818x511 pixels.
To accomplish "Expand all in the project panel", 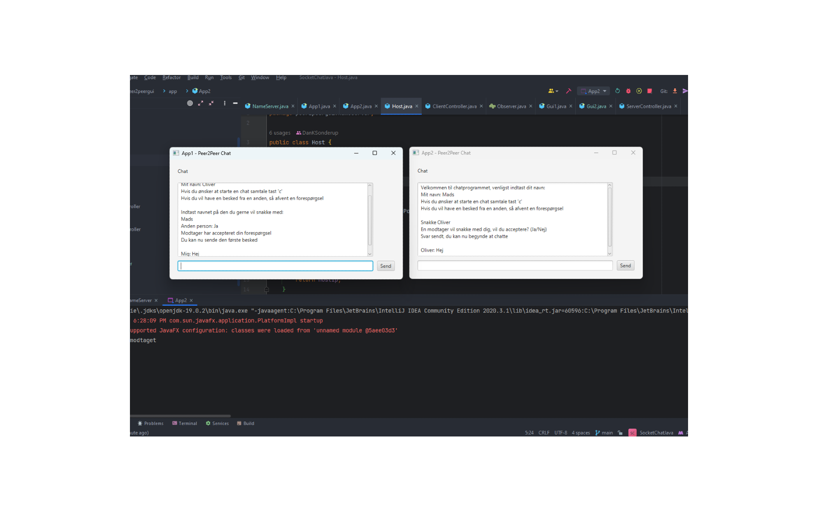I will click(201, 103).
